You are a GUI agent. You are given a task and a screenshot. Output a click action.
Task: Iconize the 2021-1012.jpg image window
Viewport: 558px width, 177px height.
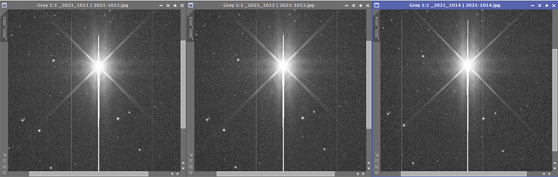(x=347, y=6)
